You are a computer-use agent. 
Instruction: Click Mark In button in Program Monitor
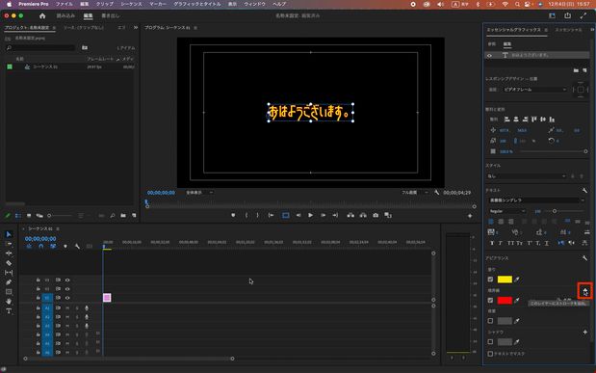pos(246,215)
